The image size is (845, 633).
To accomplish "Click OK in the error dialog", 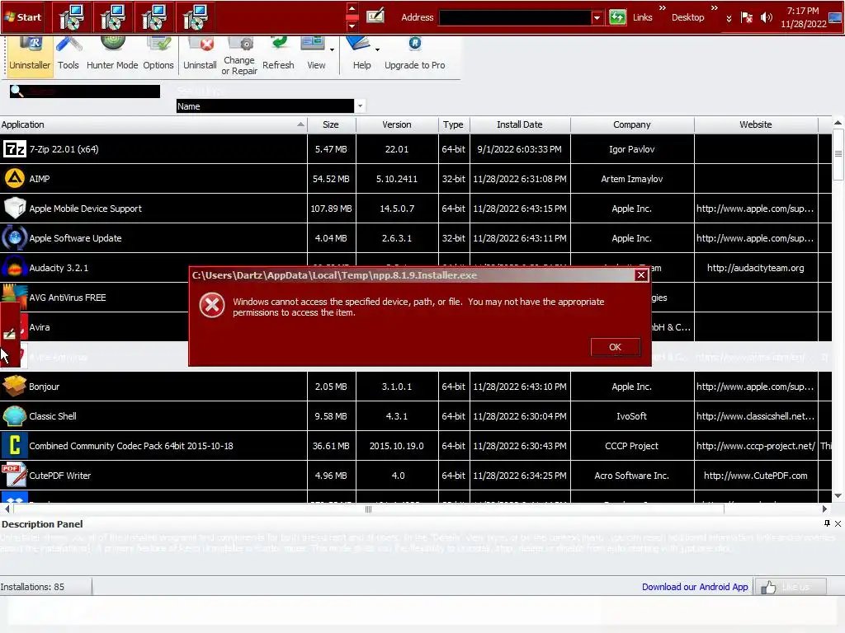I will point(615,347).
